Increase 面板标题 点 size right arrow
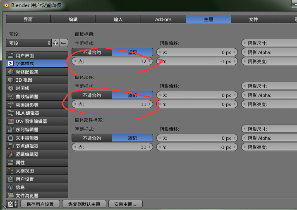Screen dimensions: 297x210 tap(150, 61)
